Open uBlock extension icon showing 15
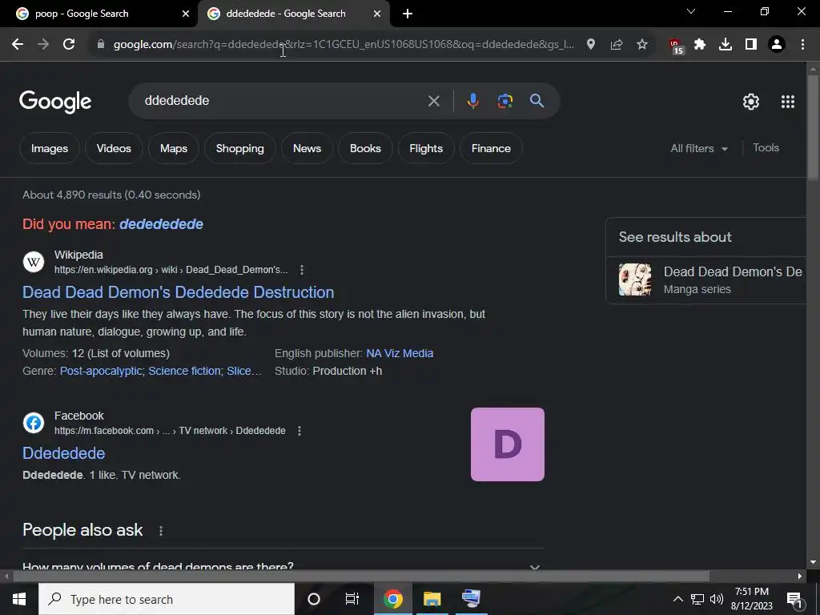This screenshot has width=820, height=615. tap(676, 46)
